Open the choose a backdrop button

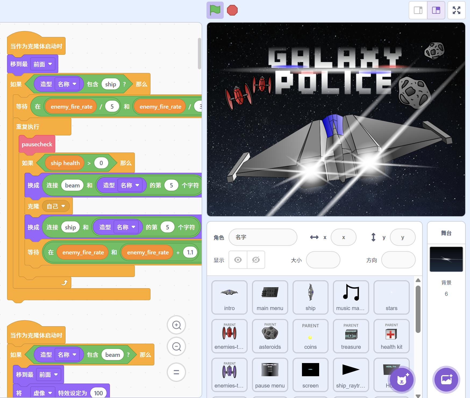click(446, 380)
